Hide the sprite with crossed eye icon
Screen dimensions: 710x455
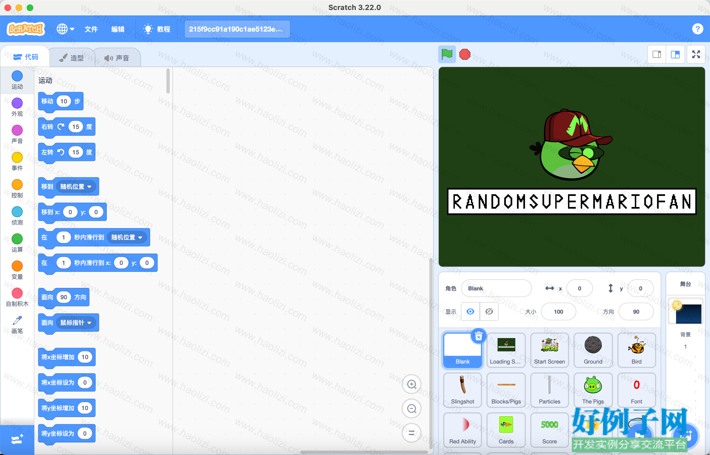[x=489, y=311]
